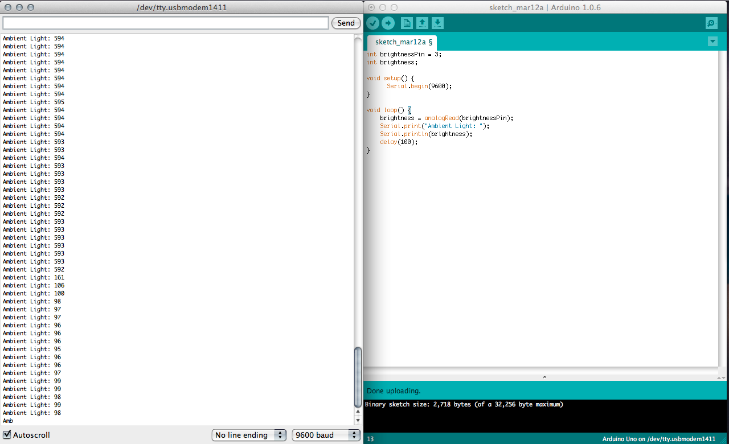Select the sketch_mar12a tab
This screenshot has height=444, width=729.
(x=403, y=42)
